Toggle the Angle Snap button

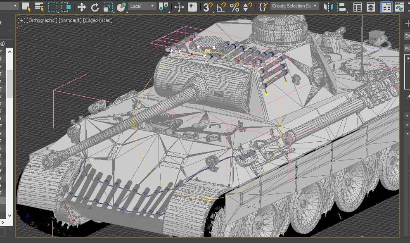click(222, 7)
